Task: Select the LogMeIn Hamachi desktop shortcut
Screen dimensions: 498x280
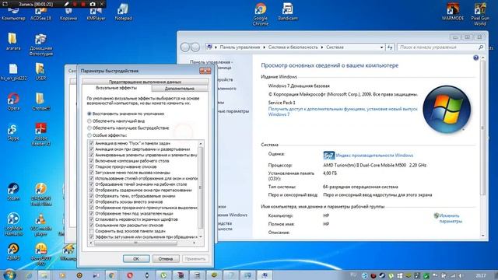Action: tap(13, 224)
